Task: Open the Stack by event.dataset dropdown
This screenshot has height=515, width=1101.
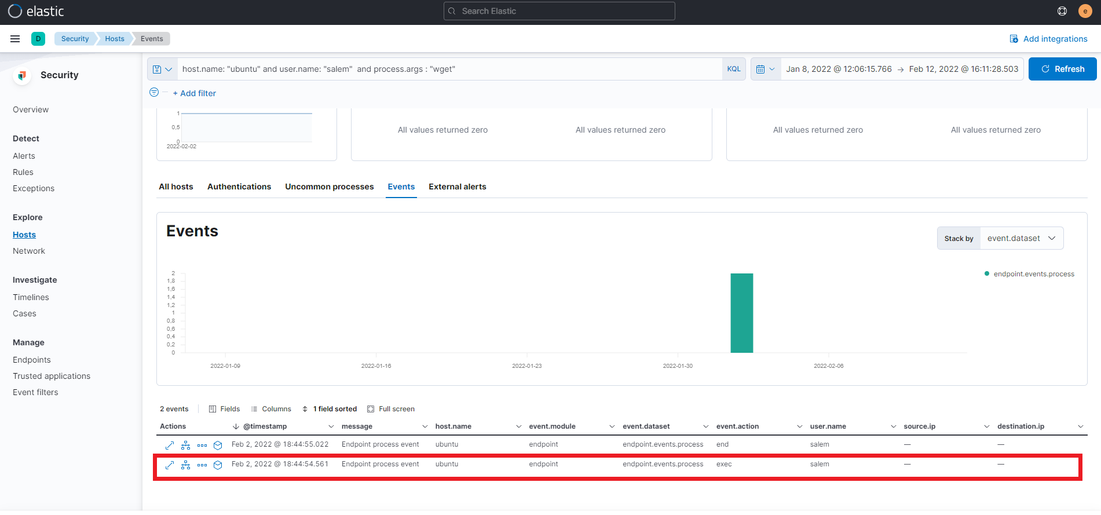Action: (1021, 238)
